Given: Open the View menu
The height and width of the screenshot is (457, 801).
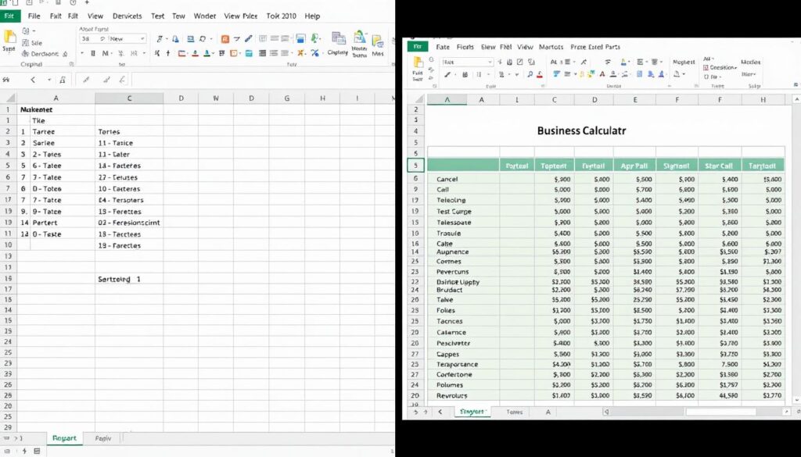Looking at the screenshot, I should [95, 16].
